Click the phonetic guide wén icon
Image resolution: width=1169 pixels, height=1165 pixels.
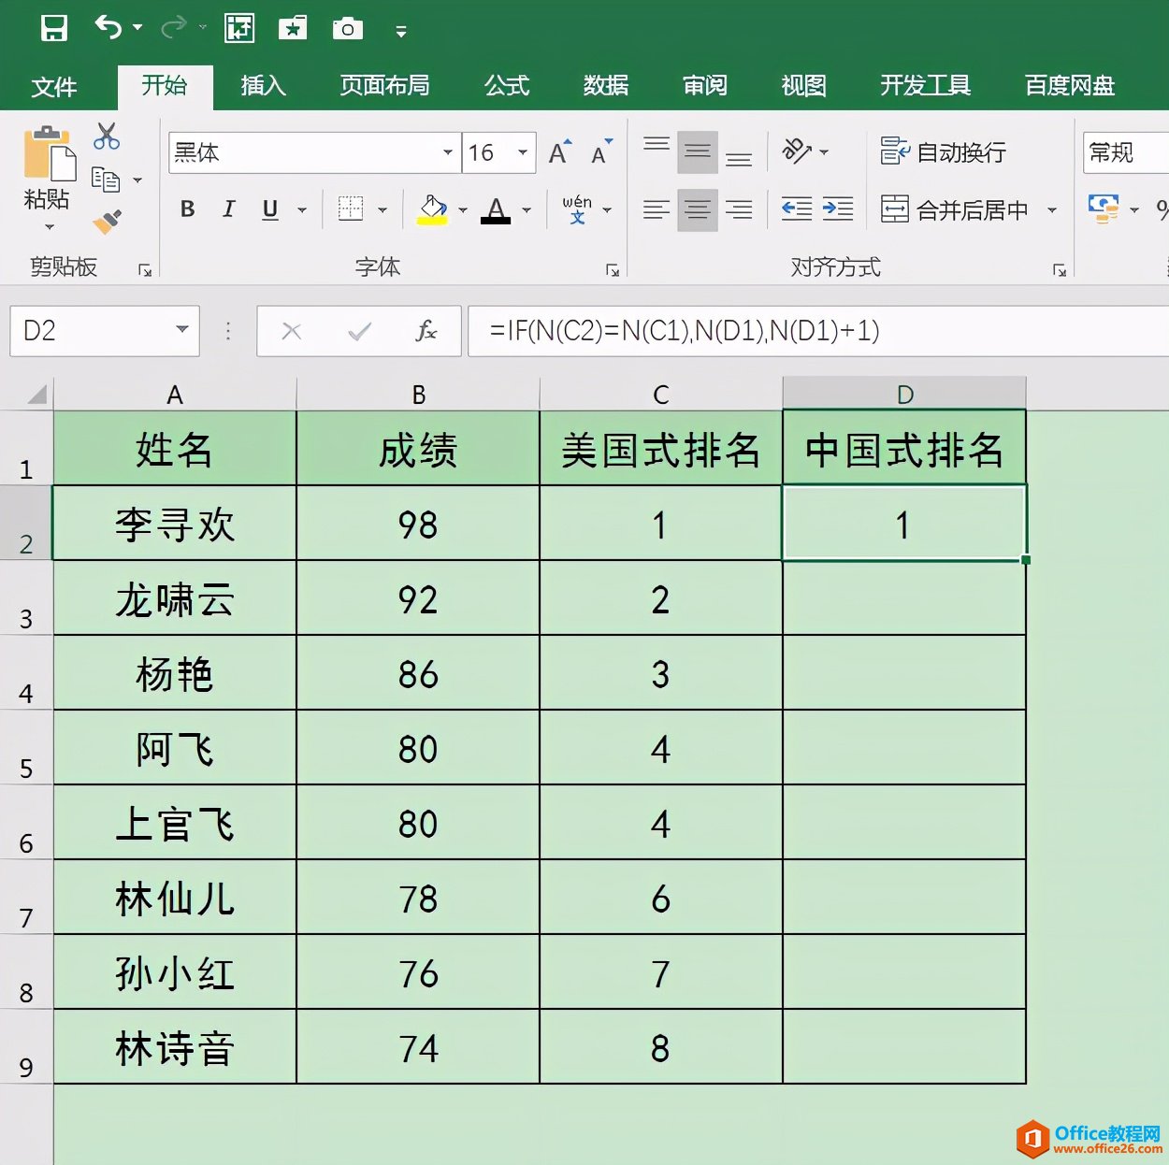pyautogui.click(x=577, y=209)
